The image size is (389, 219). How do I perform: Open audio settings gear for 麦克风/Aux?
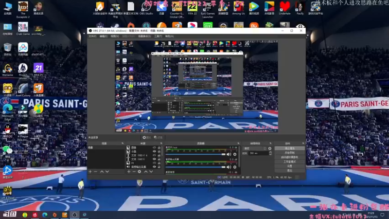point(235,154)
